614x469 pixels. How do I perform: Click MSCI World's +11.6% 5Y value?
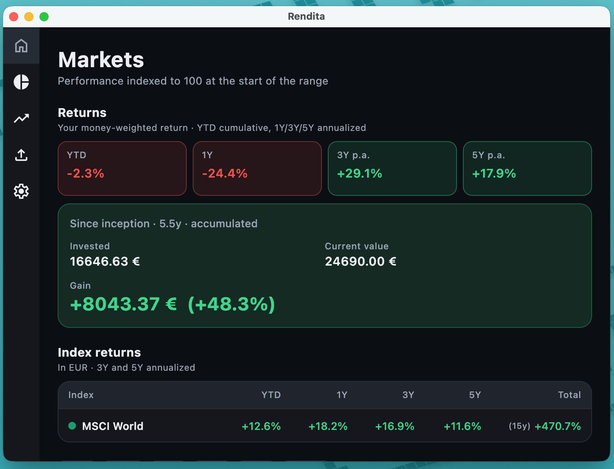462,426
